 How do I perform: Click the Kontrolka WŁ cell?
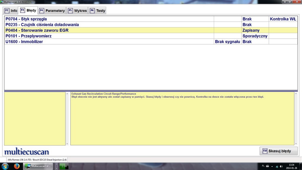click(283, 19)
